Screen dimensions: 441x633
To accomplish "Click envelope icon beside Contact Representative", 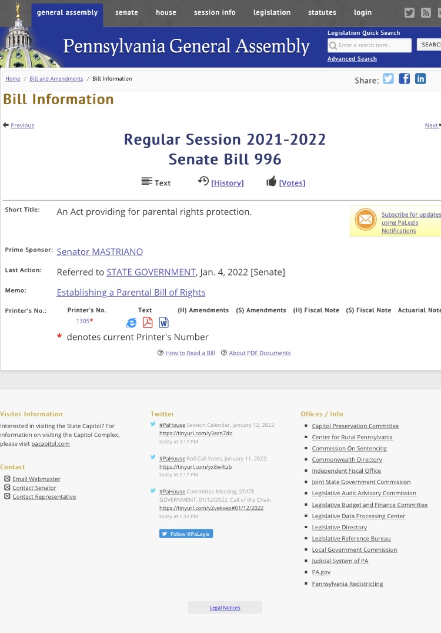I will 7,496.
